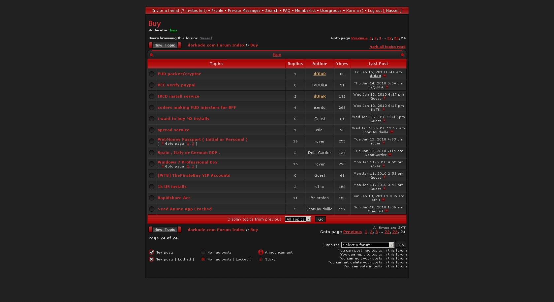The width and height of the screenshot is (554, 302).
Task: Open the All Topics display dropdown
Action: (298, 219)
